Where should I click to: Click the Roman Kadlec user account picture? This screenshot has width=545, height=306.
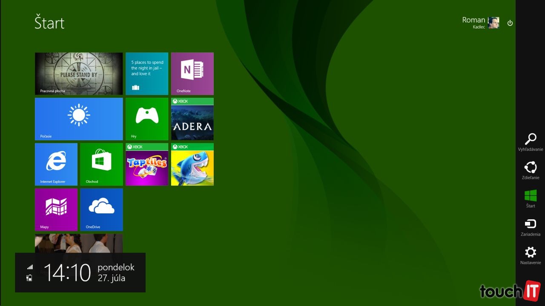pyautogui.click(x=493, y=23)
